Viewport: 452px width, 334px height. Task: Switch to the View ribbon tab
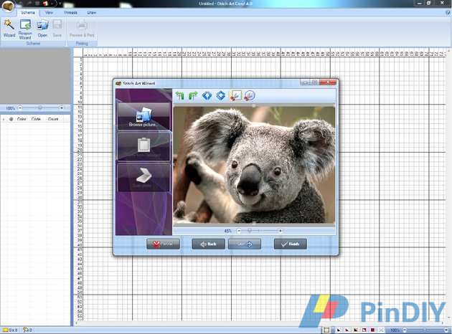click(x=49, y=13)
